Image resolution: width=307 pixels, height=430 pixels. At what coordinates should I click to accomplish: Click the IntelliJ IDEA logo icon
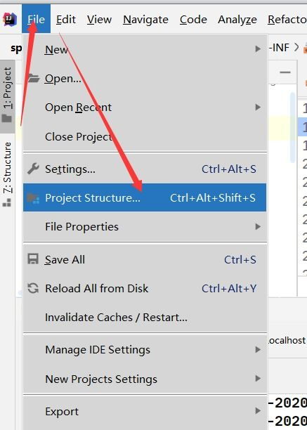(x=10, y=19)
